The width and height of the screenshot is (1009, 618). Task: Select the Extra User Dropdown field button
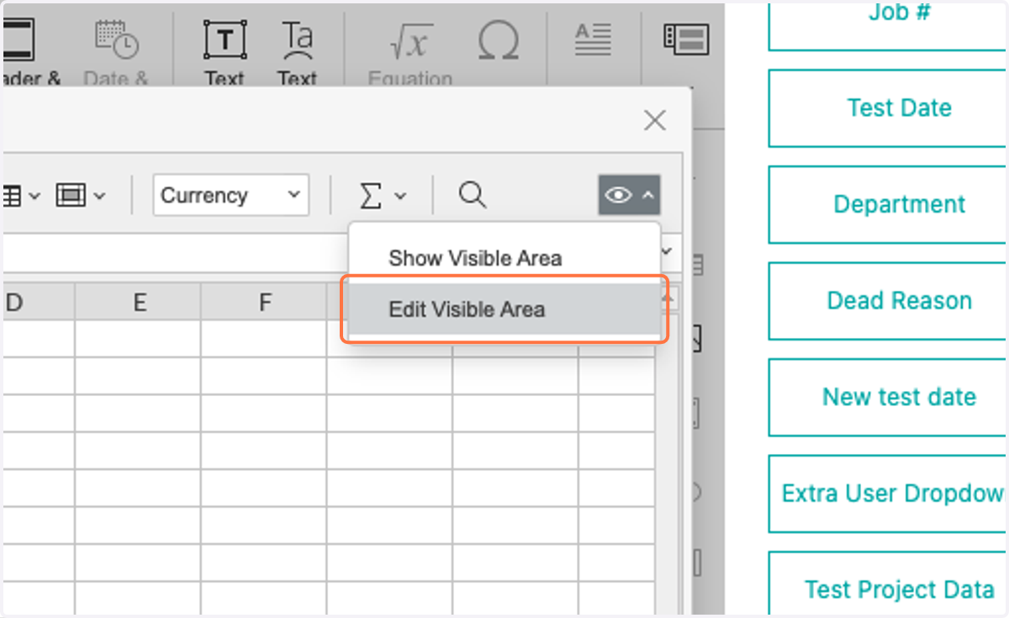[888, 494]
